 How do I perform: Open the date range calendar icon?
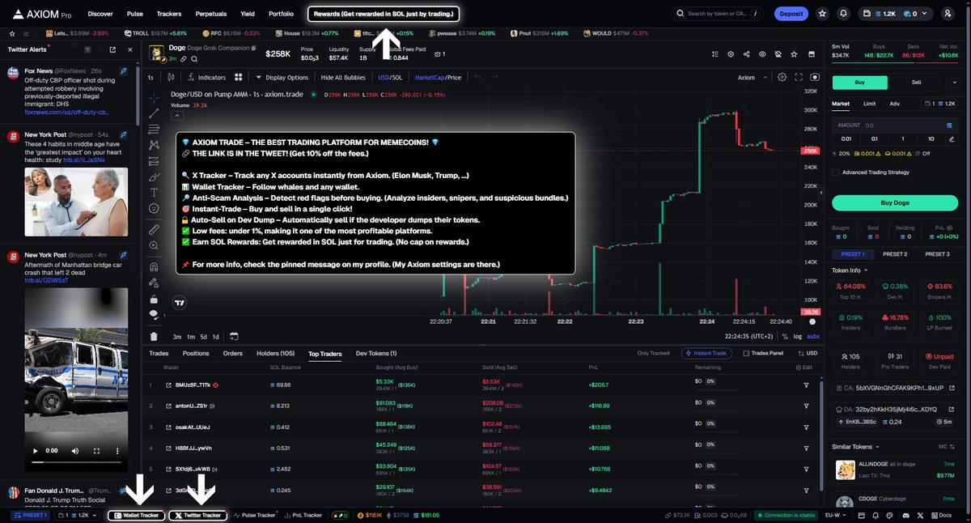click(234, 336)
